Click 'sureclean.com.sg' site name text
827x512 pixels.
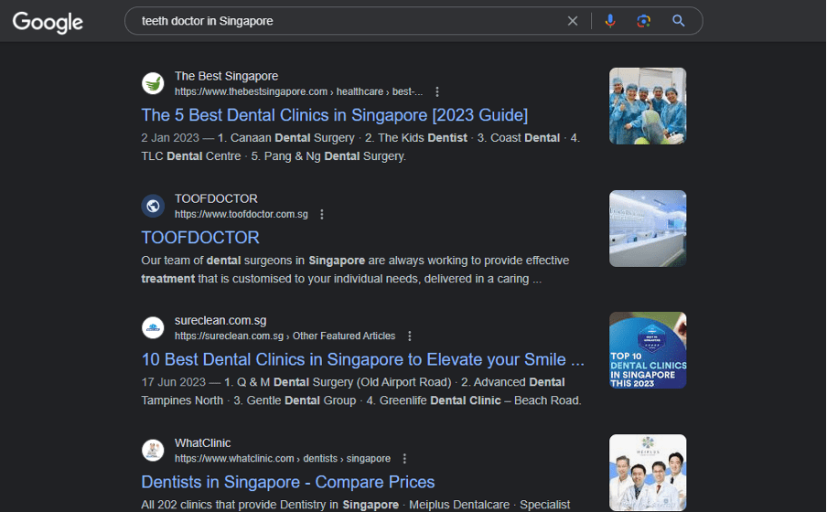click(220, 321)
